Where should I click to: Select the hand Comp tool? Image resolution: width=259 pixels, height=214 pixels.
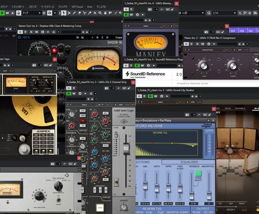105,13
